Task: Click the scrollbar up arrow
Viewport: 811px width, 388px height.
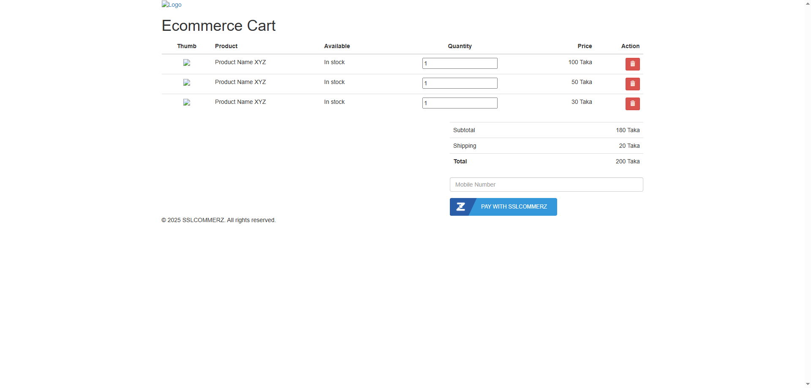Action: 807,3
